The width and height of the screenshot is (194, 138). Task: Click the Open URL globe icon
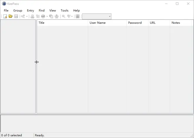43,16
